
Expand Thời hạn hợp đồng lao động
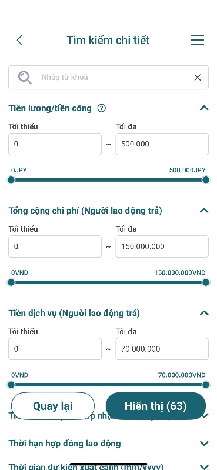coord(204,444)
